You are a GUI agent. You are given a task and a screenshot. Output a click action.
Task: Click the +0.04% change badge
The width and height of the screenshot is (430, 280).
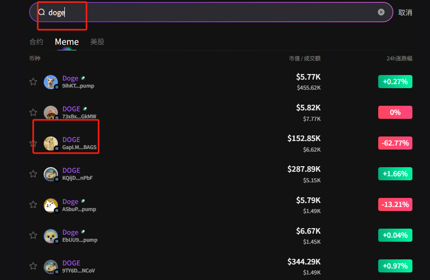pos(395,235)
